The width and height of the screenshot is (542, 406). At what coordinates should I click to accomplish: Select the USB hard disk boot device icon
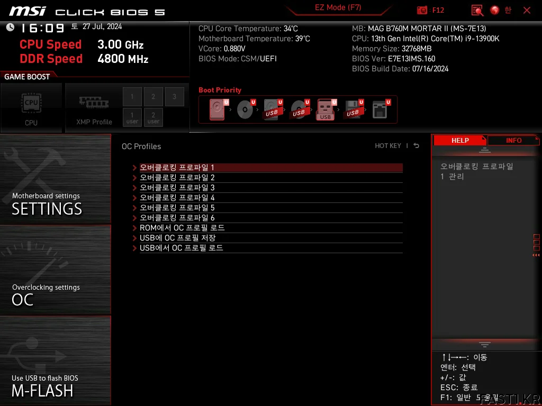(273, 109)
